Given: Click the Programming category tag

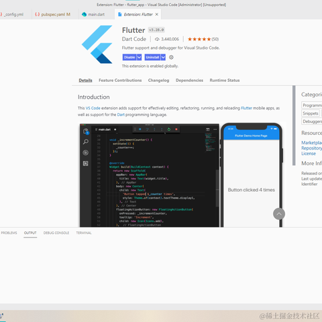Looking at the screenshot, I should [312, 105].
